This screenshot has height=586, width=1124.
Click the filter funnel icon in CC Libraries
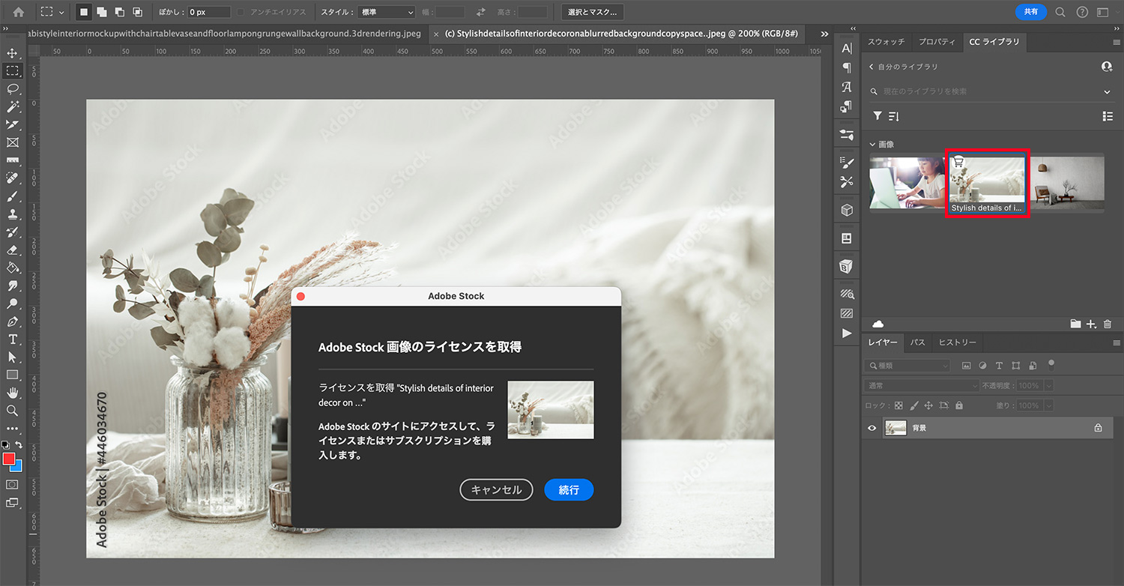click(x=877, y=116)
